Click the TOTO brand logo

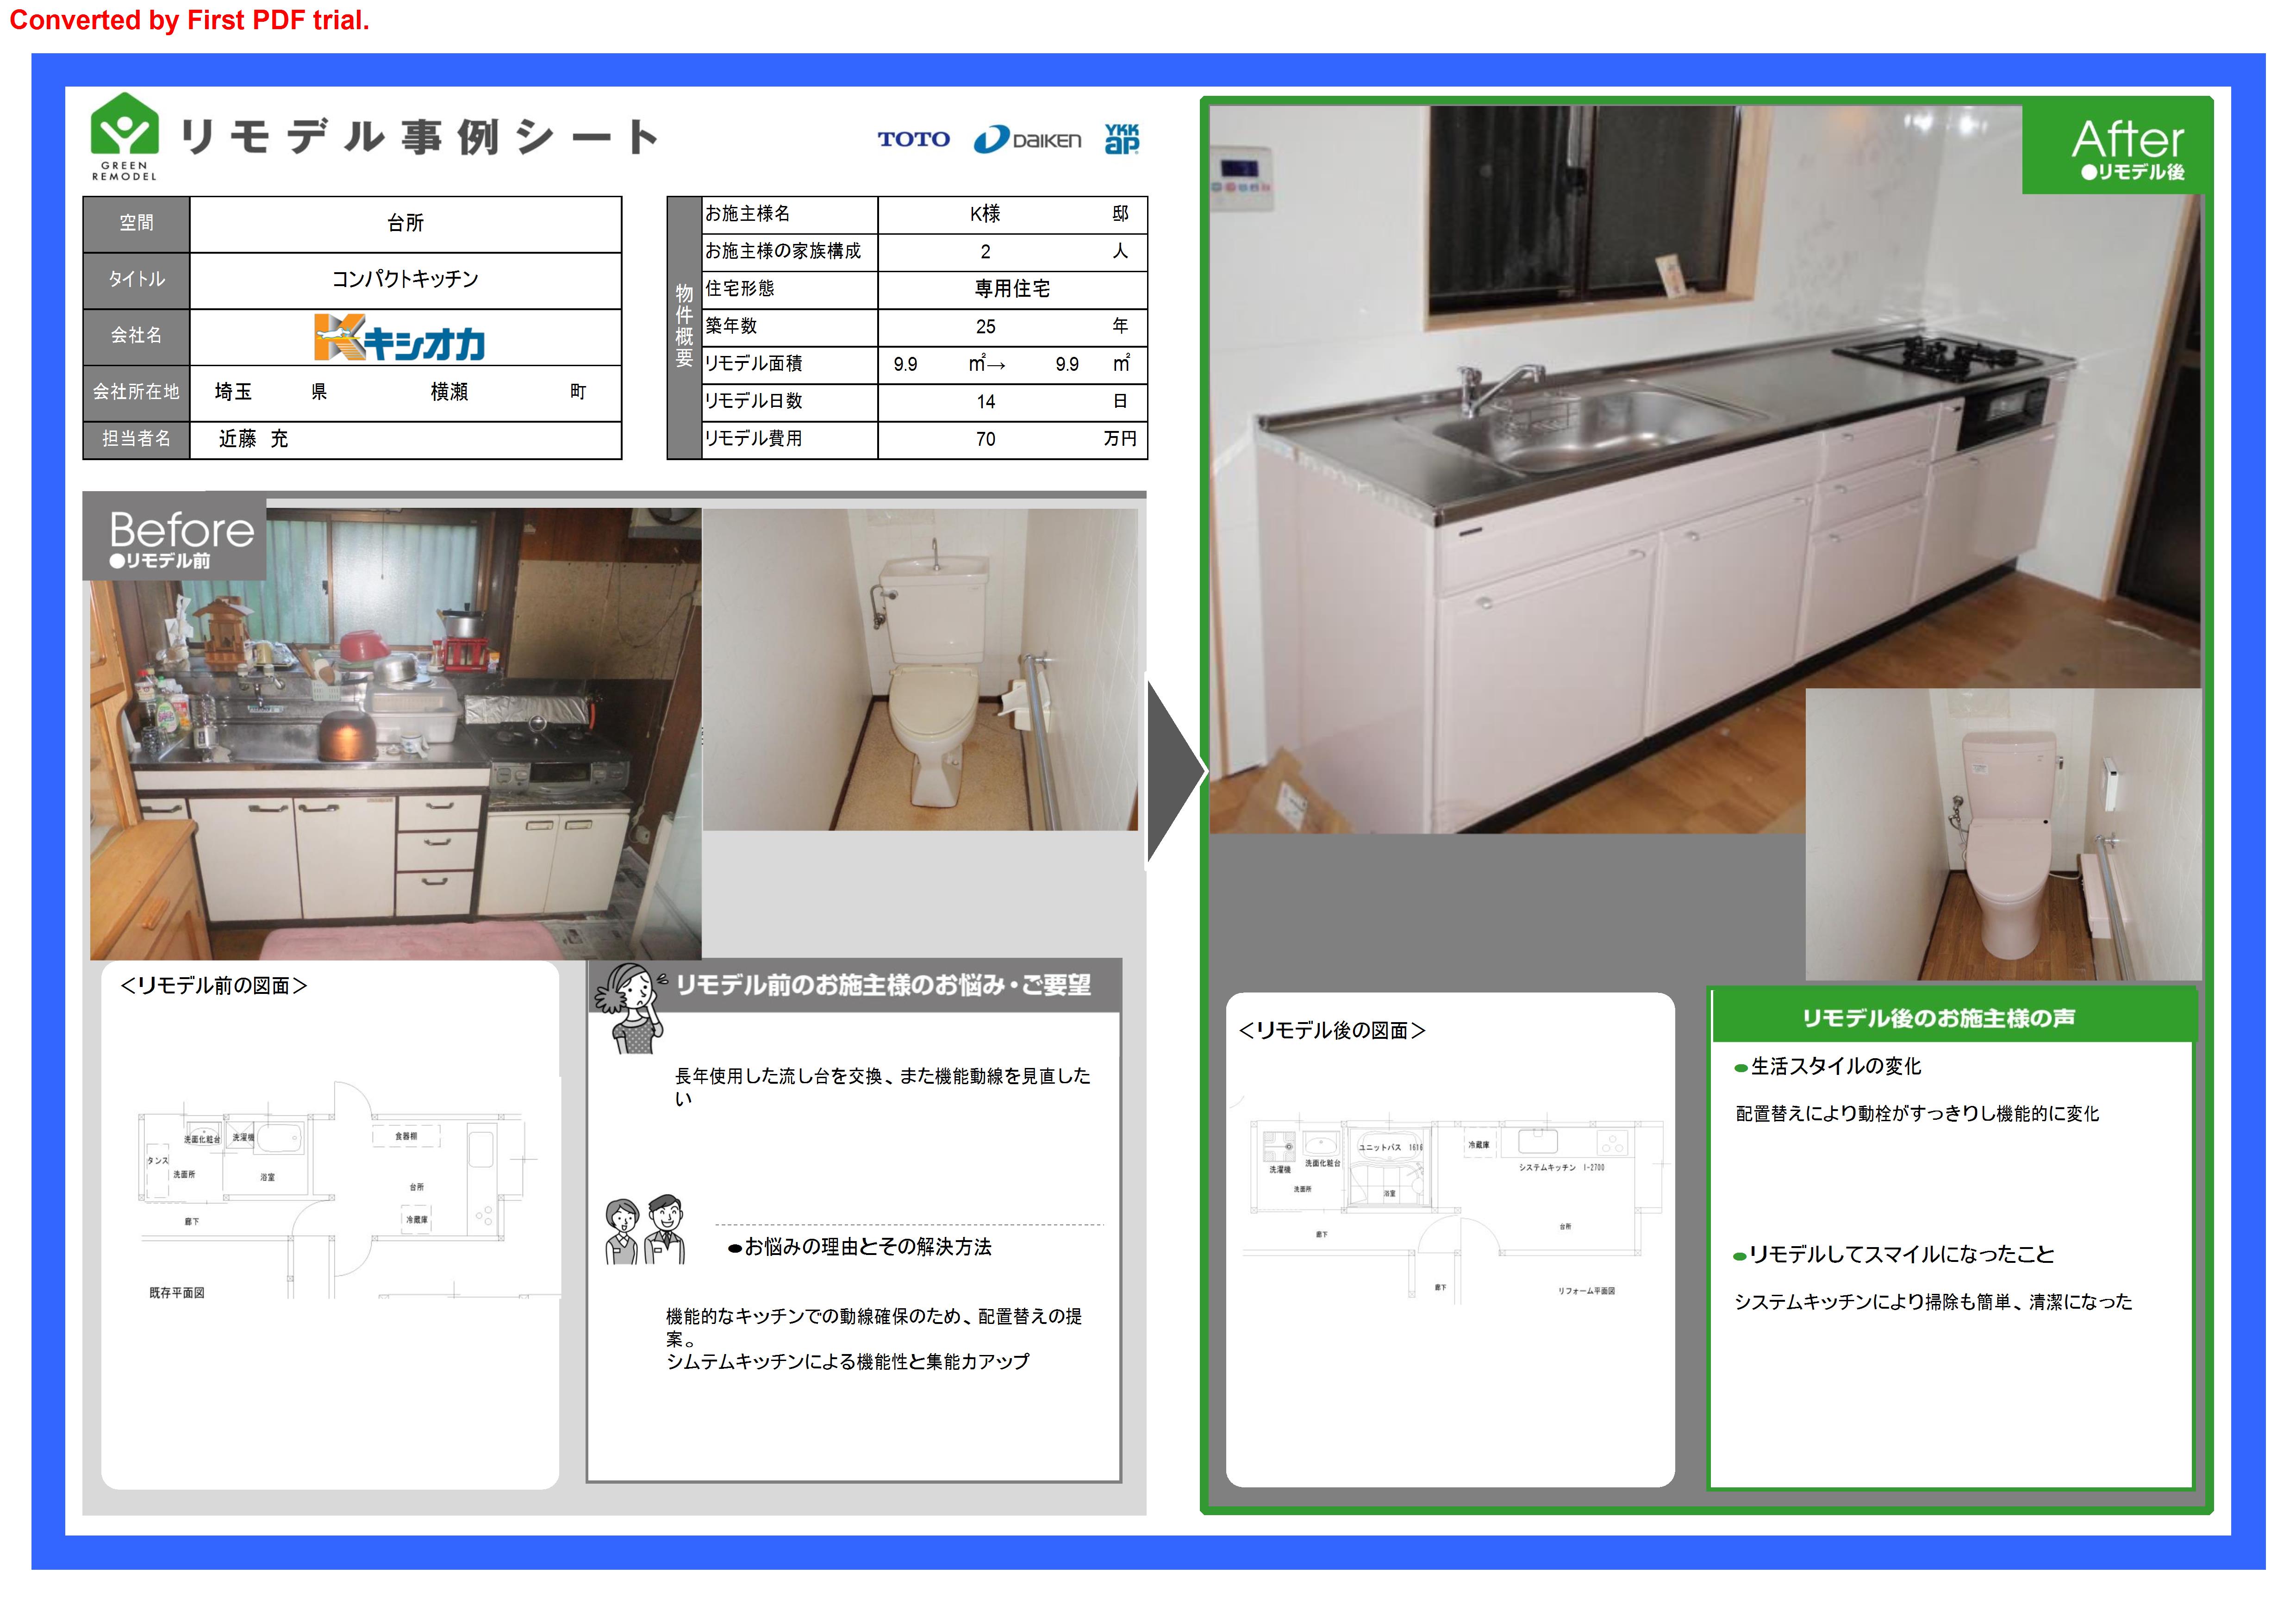[x=913, y=139]
